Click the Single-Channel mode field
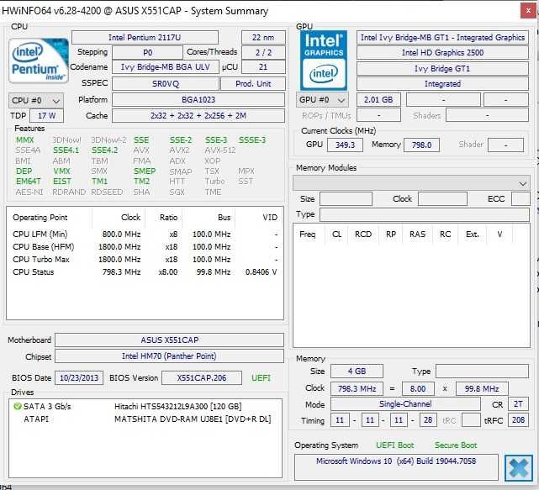 coord(405,404)
